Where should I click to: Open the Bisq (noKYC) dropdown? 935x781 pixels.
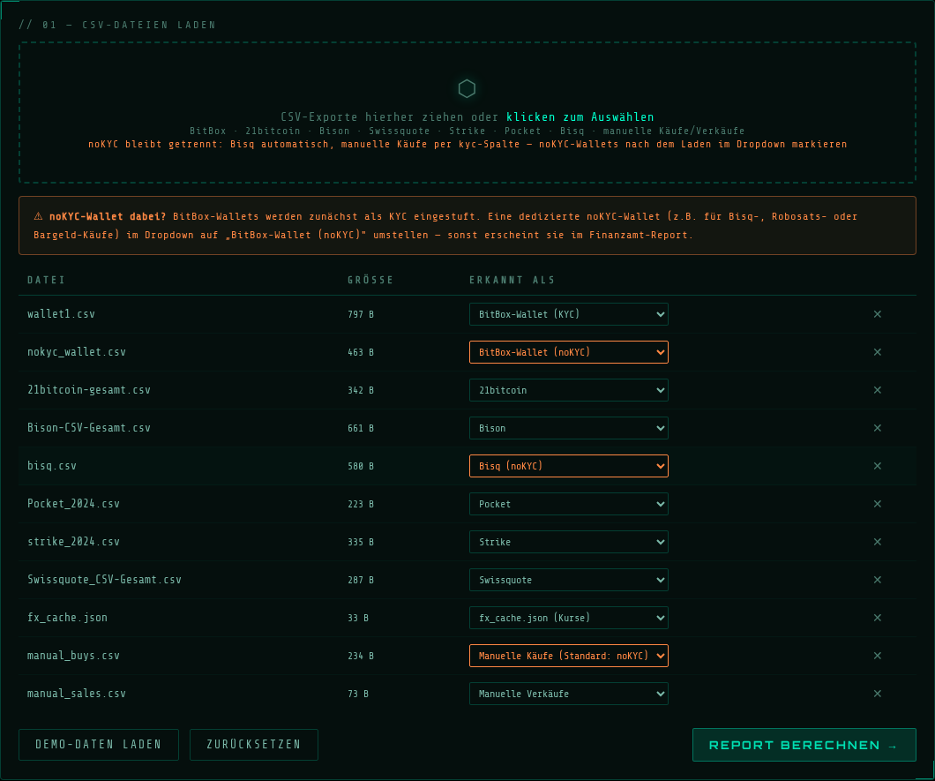(x=568, y=466)
